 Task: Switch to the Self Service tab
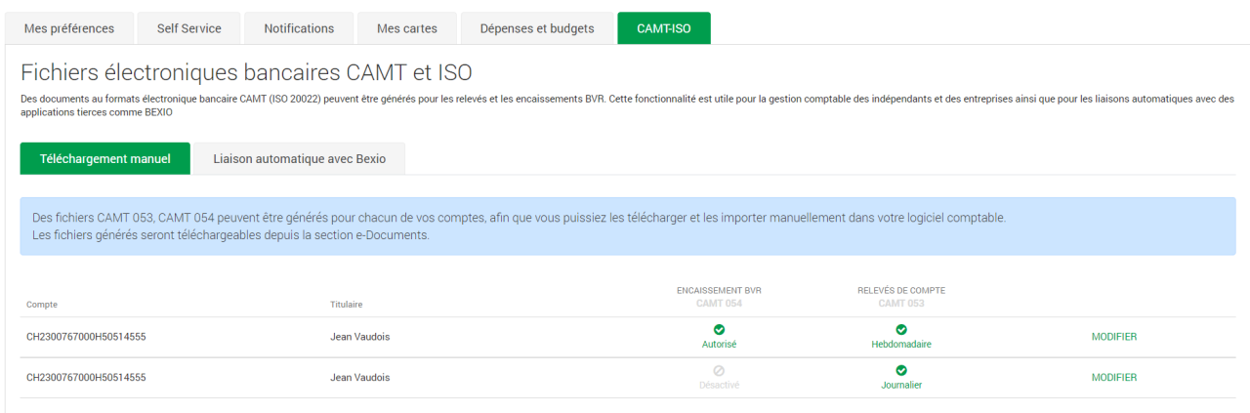click(189, 28)
